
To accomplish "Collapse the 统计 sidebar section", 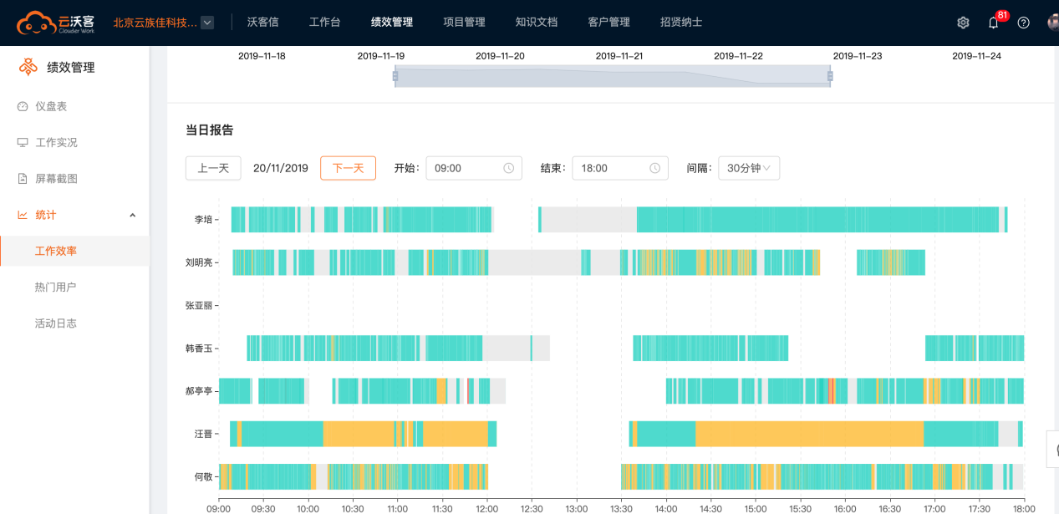I will click(132, 215).
